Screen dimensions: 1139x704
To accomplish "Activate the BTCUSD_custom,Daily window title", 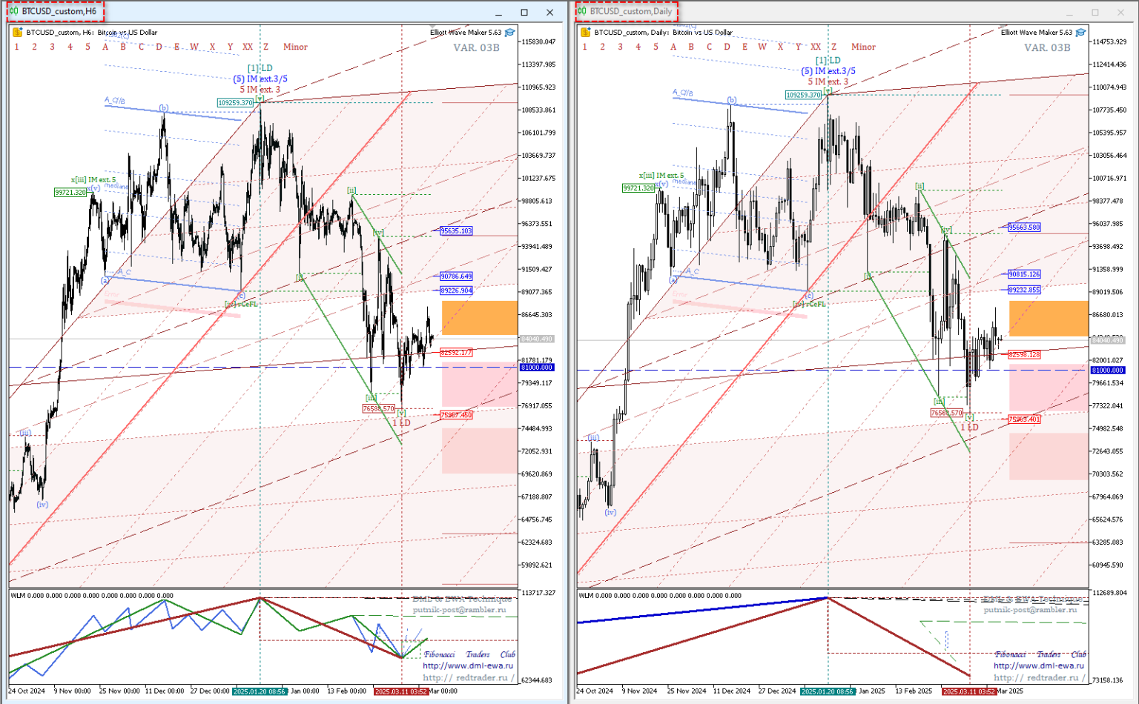I will (x=631, y=12).
